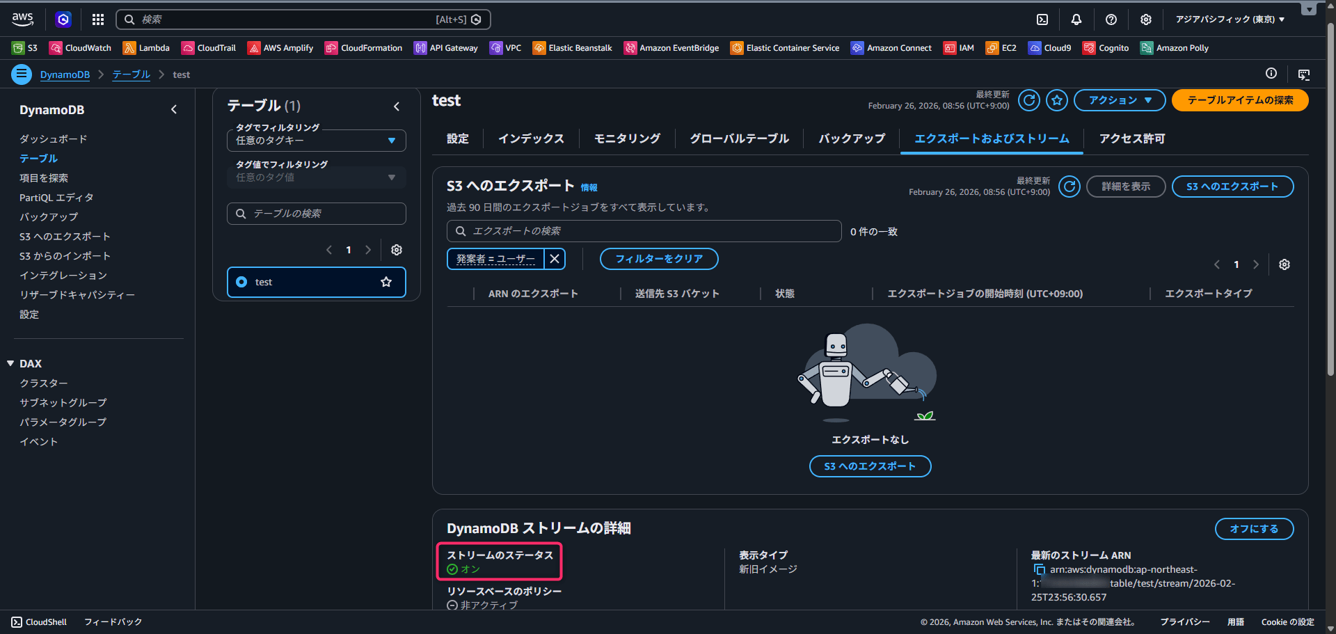Open the アクション dropdown menu
The width and height of the screenshot is (1336, 634).
pyautogui.click(x=1120, y=100)
